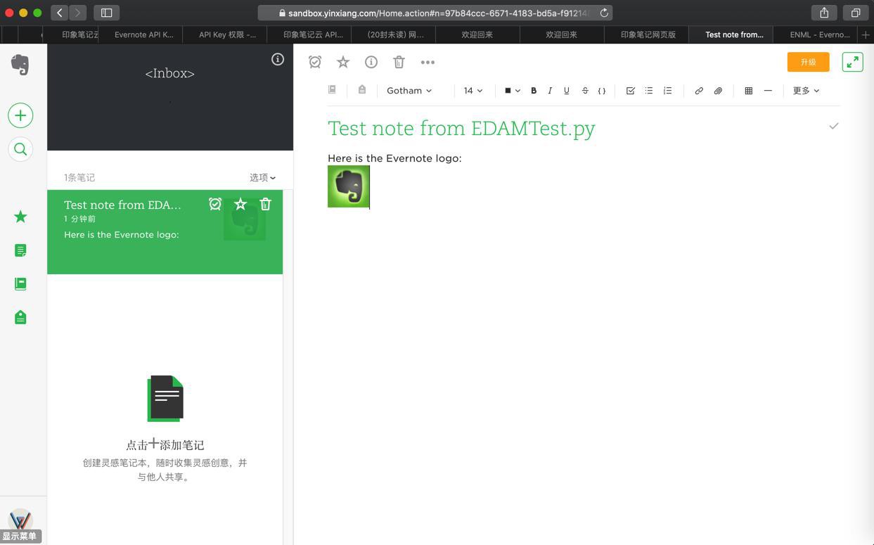Switch to the (20封未读) 网... tab
Viewport: 874px width, 545px height.
point(394,34)
